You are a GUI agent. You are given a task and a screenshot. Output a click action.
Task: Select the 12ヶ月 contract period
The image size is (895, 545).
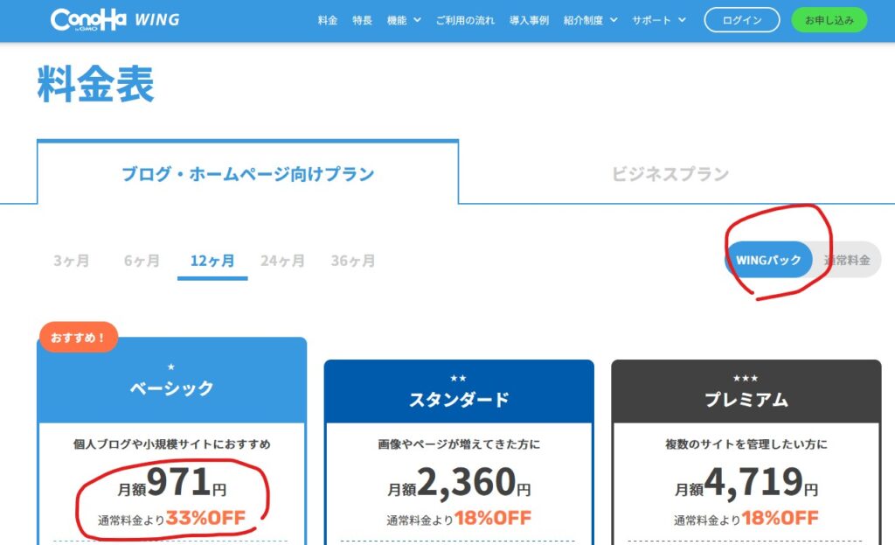(x=212, y=261)
